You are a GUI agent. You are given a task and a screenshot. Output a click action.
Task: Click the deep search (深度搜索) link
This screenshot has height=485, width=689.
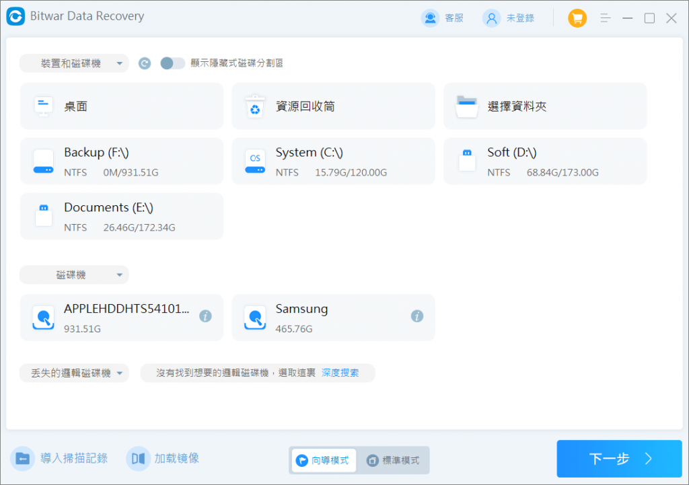pyautogui.click(x=340, y=373)
